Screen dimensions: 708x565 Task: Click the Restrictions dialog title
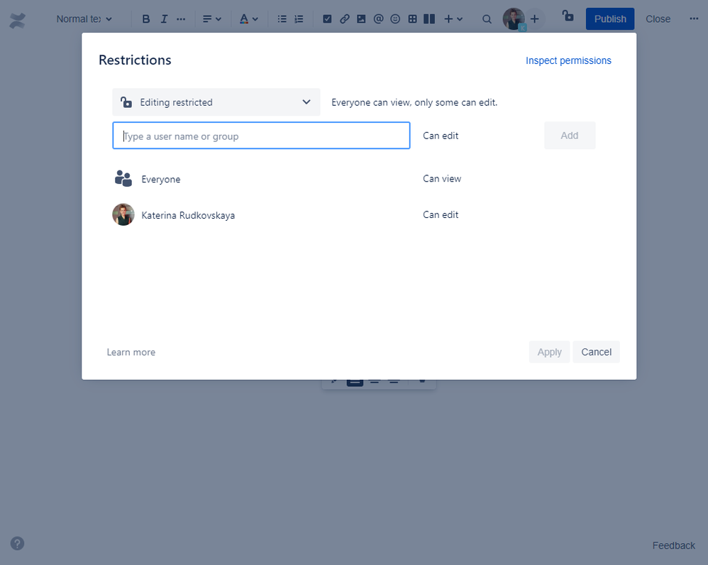tap(135, 60)
